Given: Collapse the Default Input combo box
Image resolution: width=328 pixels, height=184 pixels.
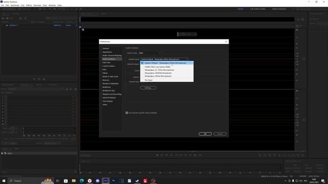Looking at the screenshot, I should point(164,59).
